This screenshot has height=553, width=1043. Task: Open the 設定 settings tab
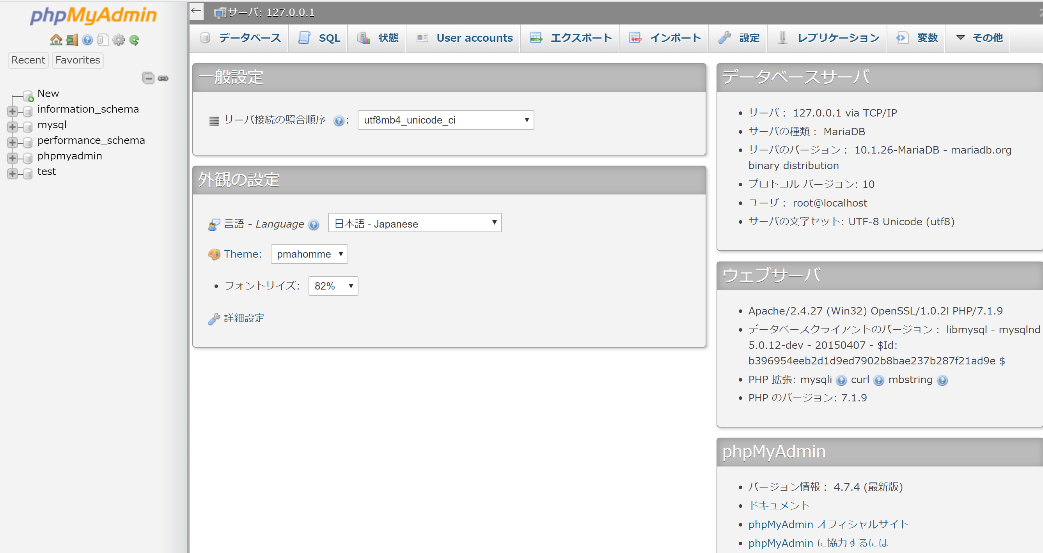tap(738, 38)
